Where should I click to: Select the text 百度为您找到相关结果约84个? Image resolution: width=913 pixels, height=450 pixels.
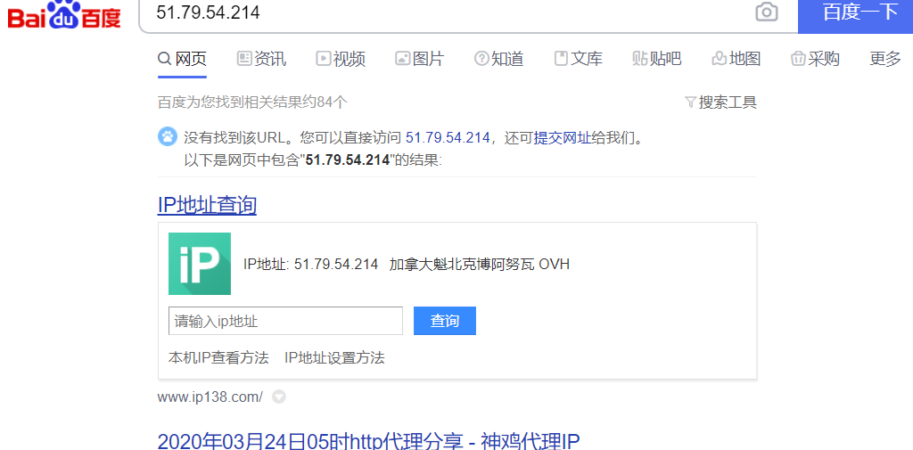click(252, 102)
